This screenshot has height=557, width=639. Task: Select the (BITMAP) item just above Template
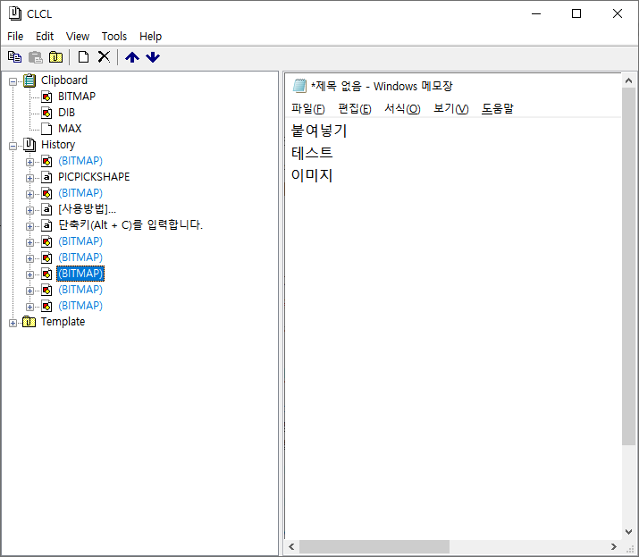click(80, 306)
